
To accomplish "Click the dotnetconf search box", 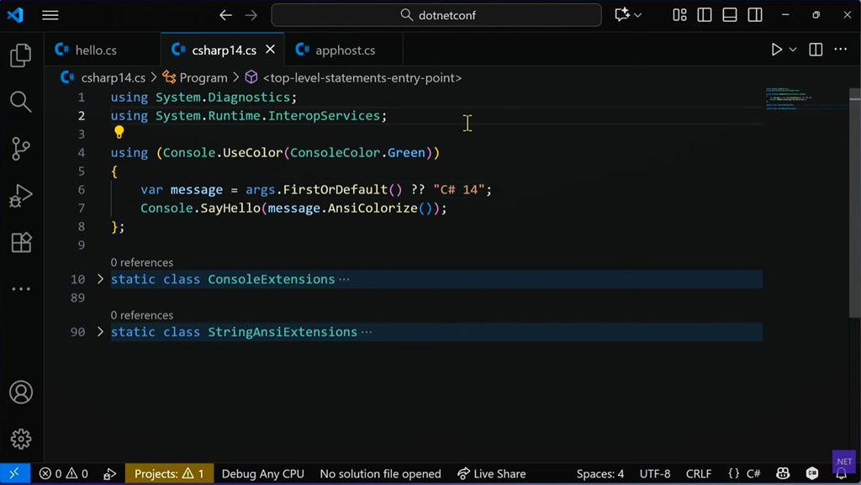I will 436,15.
